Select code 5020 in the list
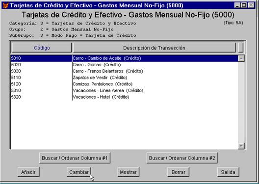This screenshot has width=259, height=184. [16, 65]
